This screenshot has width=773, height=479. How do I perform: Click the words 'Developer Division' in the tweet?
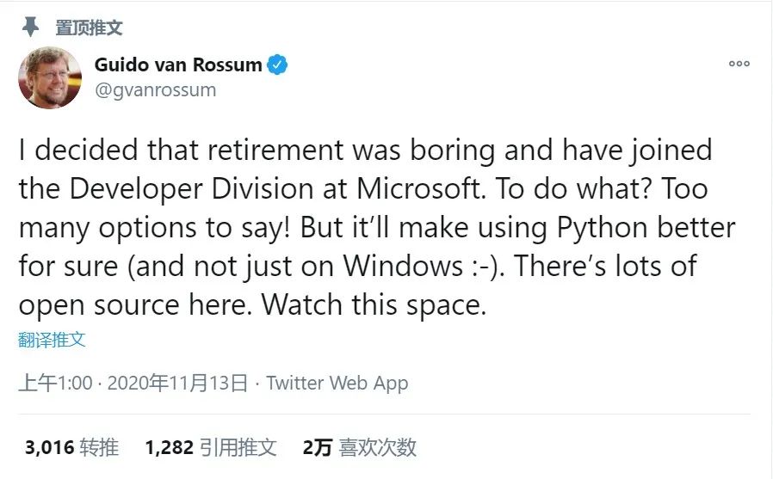(191, 189)
